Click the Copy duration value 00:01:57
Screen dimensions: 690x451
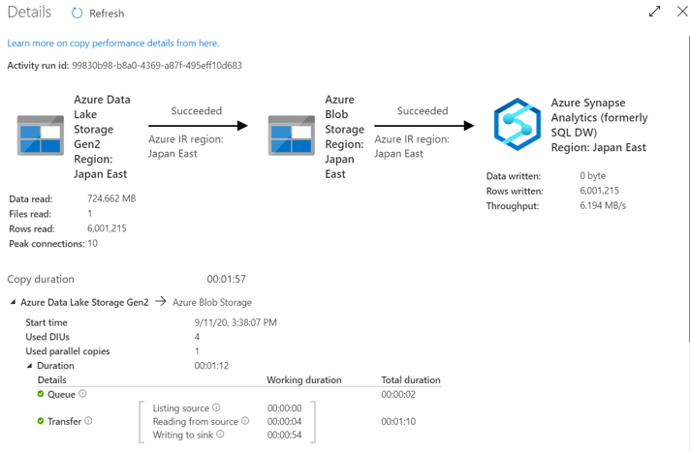tap(226, 279)
